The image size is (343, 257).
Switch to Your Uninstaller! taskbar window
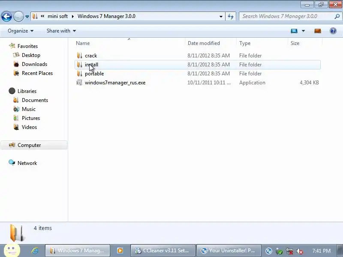click(229, 251)
